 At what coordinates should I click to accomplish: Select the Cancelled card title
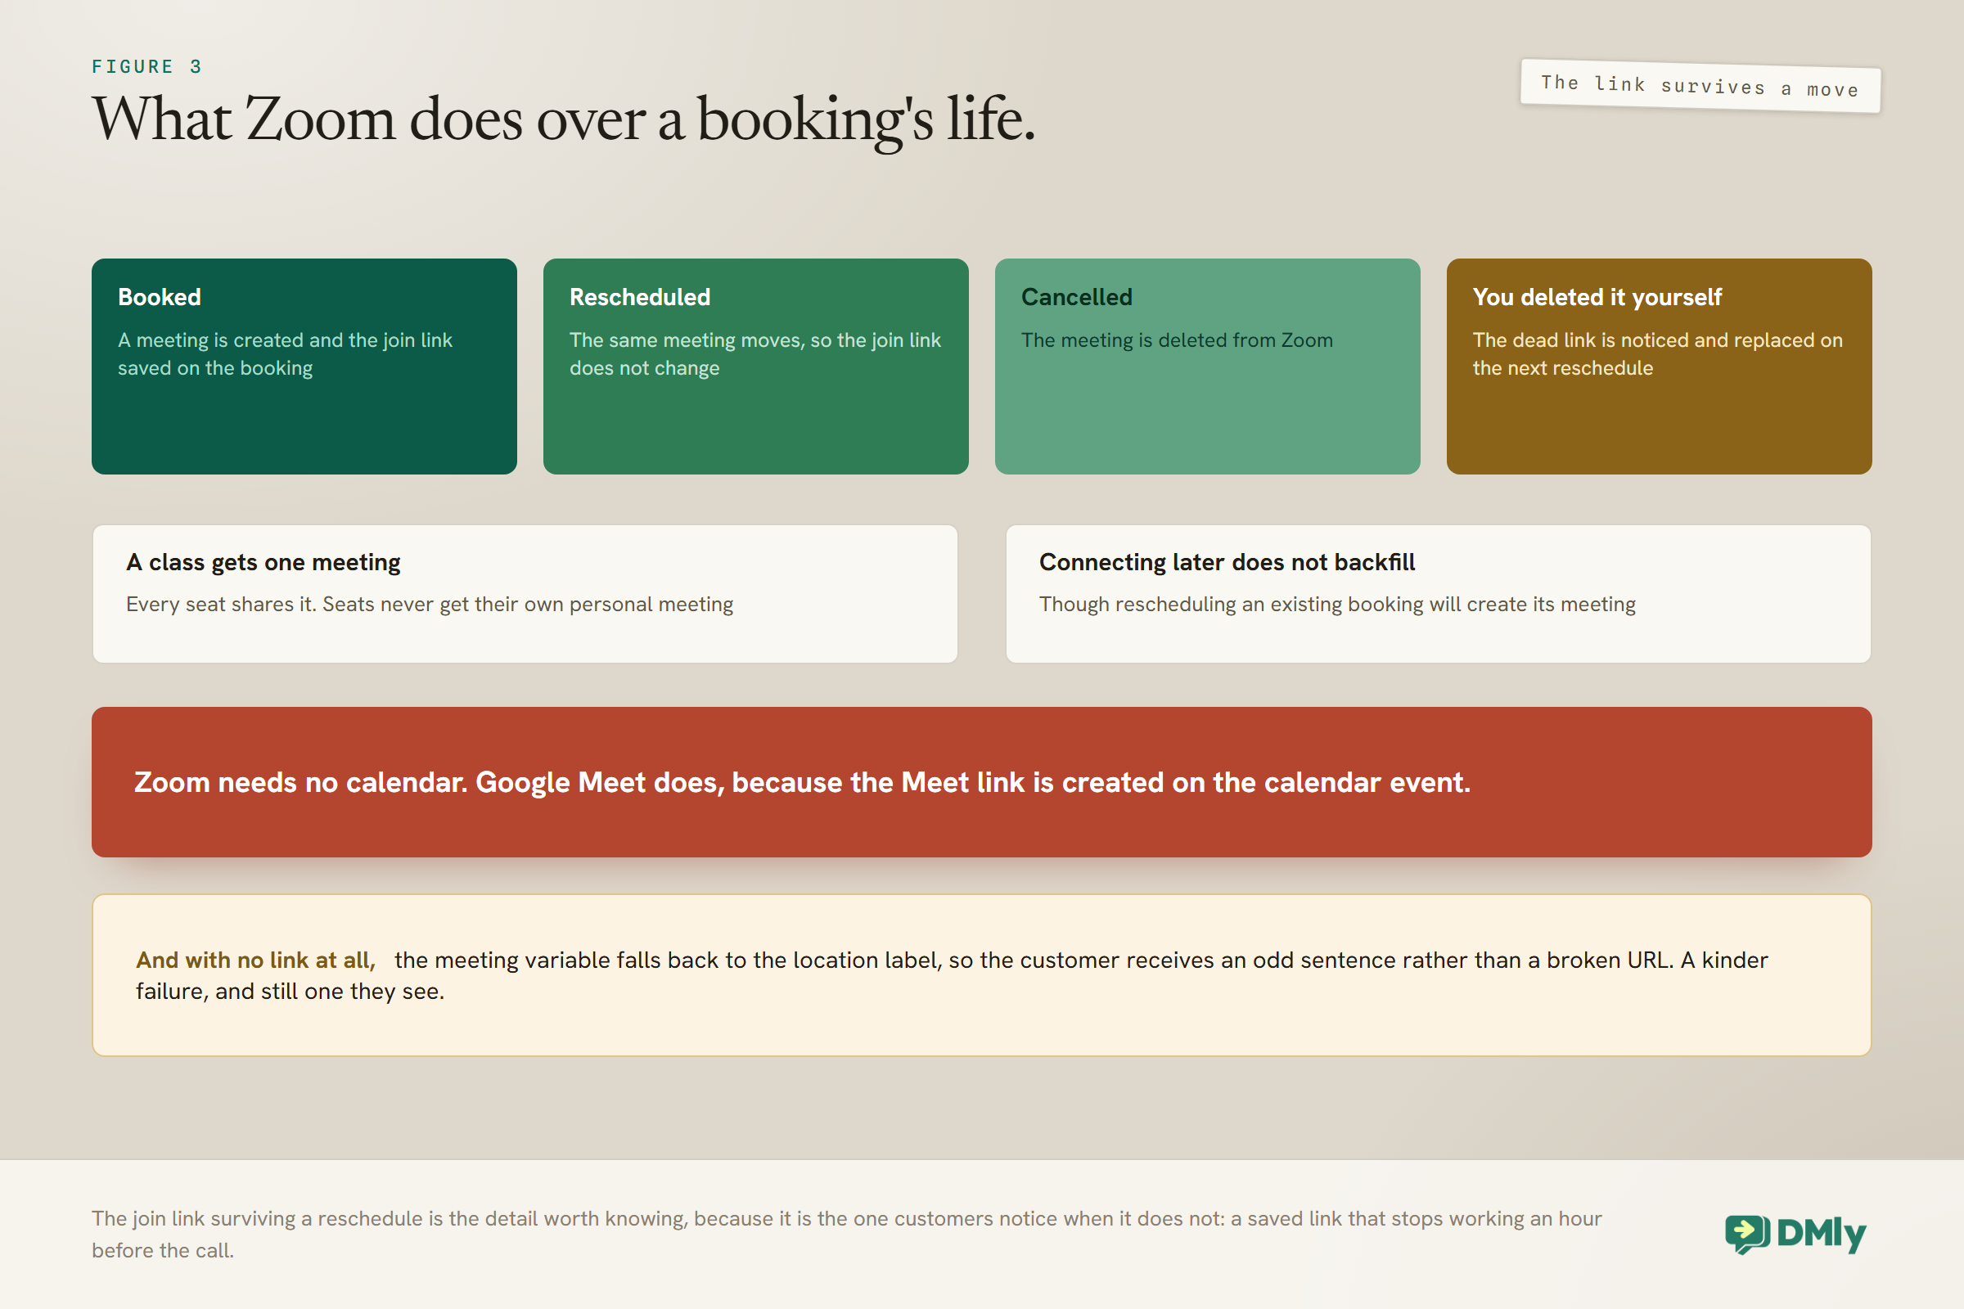pos(1076,297)
